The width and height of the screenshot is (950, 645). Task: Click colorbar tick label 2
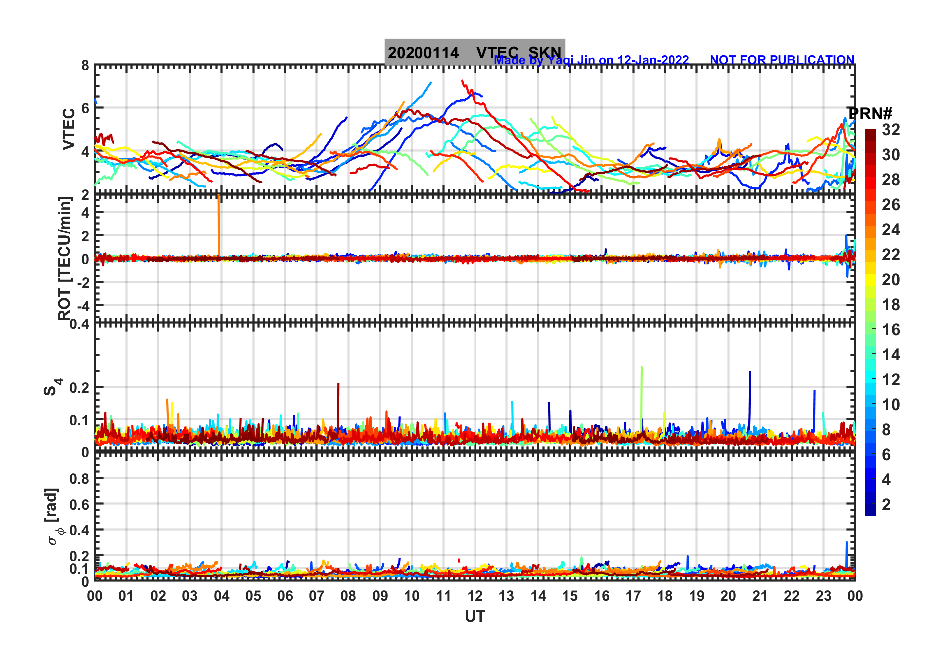pyautogui.click(x=886, y=505)
